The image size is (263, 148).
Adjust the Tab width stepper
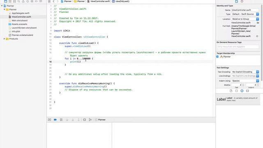pyautogui.click(x=243, y=85)
